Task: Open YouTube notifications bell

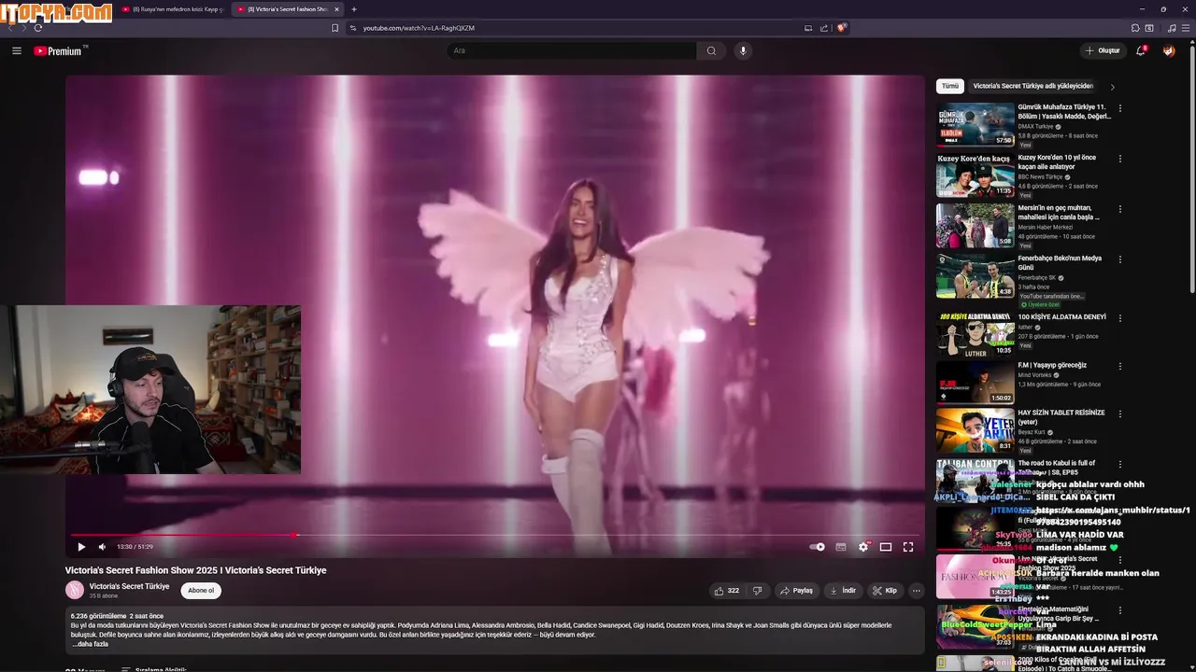Action: pyautogui.click(x=1141, y=50)
